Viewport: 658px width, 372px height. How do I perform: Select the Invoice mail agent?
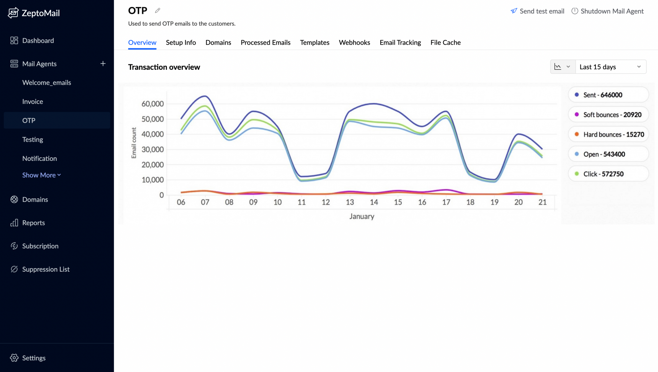click(33, 101)
